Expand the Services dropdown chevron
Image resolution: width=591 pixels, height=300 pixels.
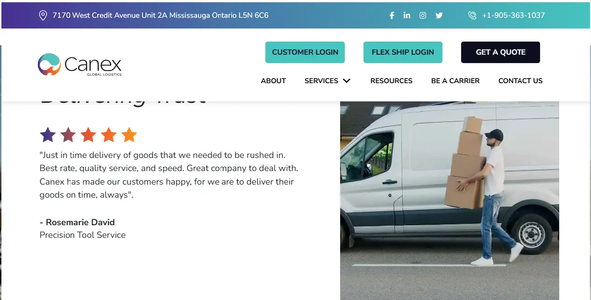click(346, 81)
